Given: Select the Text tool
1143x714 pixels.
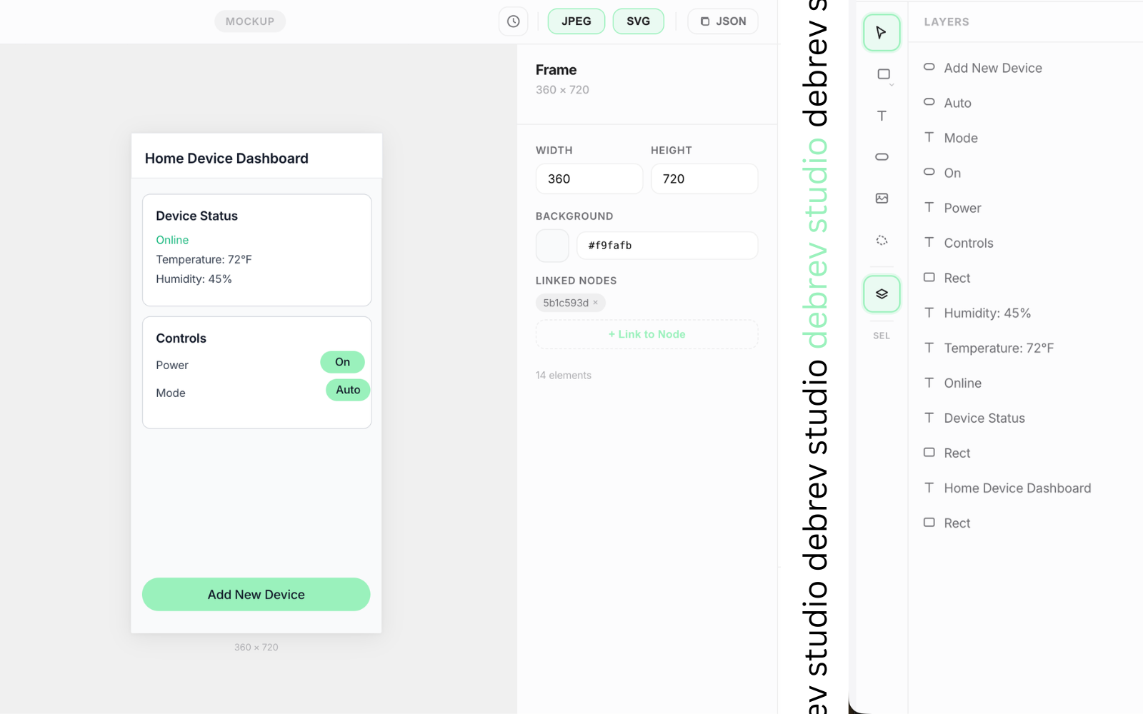Looking at the screenshot, I should pyautogui.click(x=882, y=116).
